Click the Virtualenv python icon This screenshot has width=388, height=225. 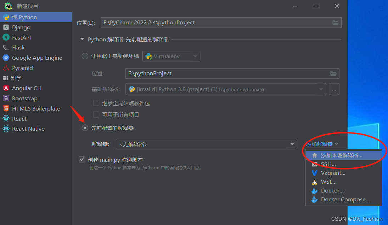pyautogui.click(x=149, y=57)
